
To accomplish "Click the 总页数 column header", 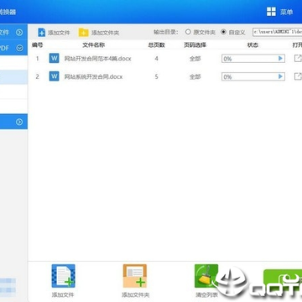I will tap(156, 45).
